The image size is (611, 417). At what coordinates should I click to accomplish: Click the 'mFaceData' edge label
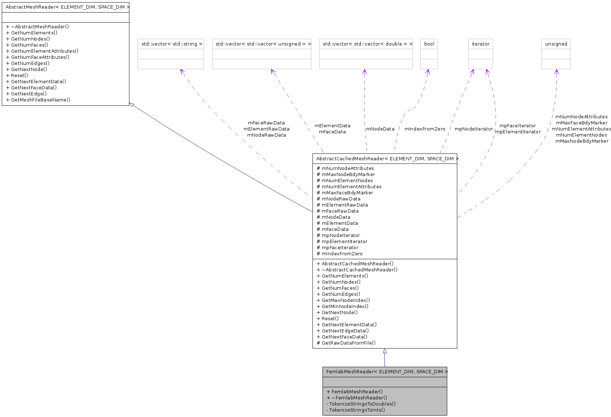click(333, 132)
